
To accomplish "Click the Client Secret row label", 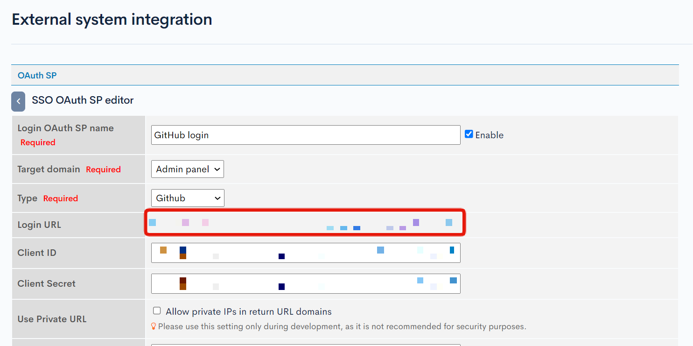I will [46, 283].
